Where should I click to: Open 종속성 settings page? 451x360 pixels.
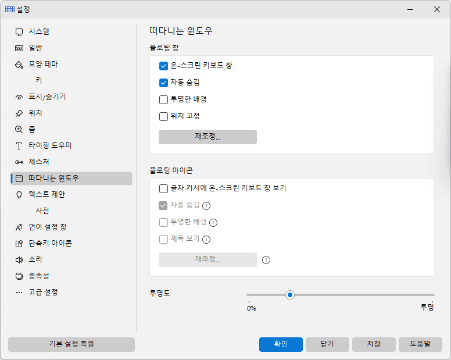(x=71, y=276)
